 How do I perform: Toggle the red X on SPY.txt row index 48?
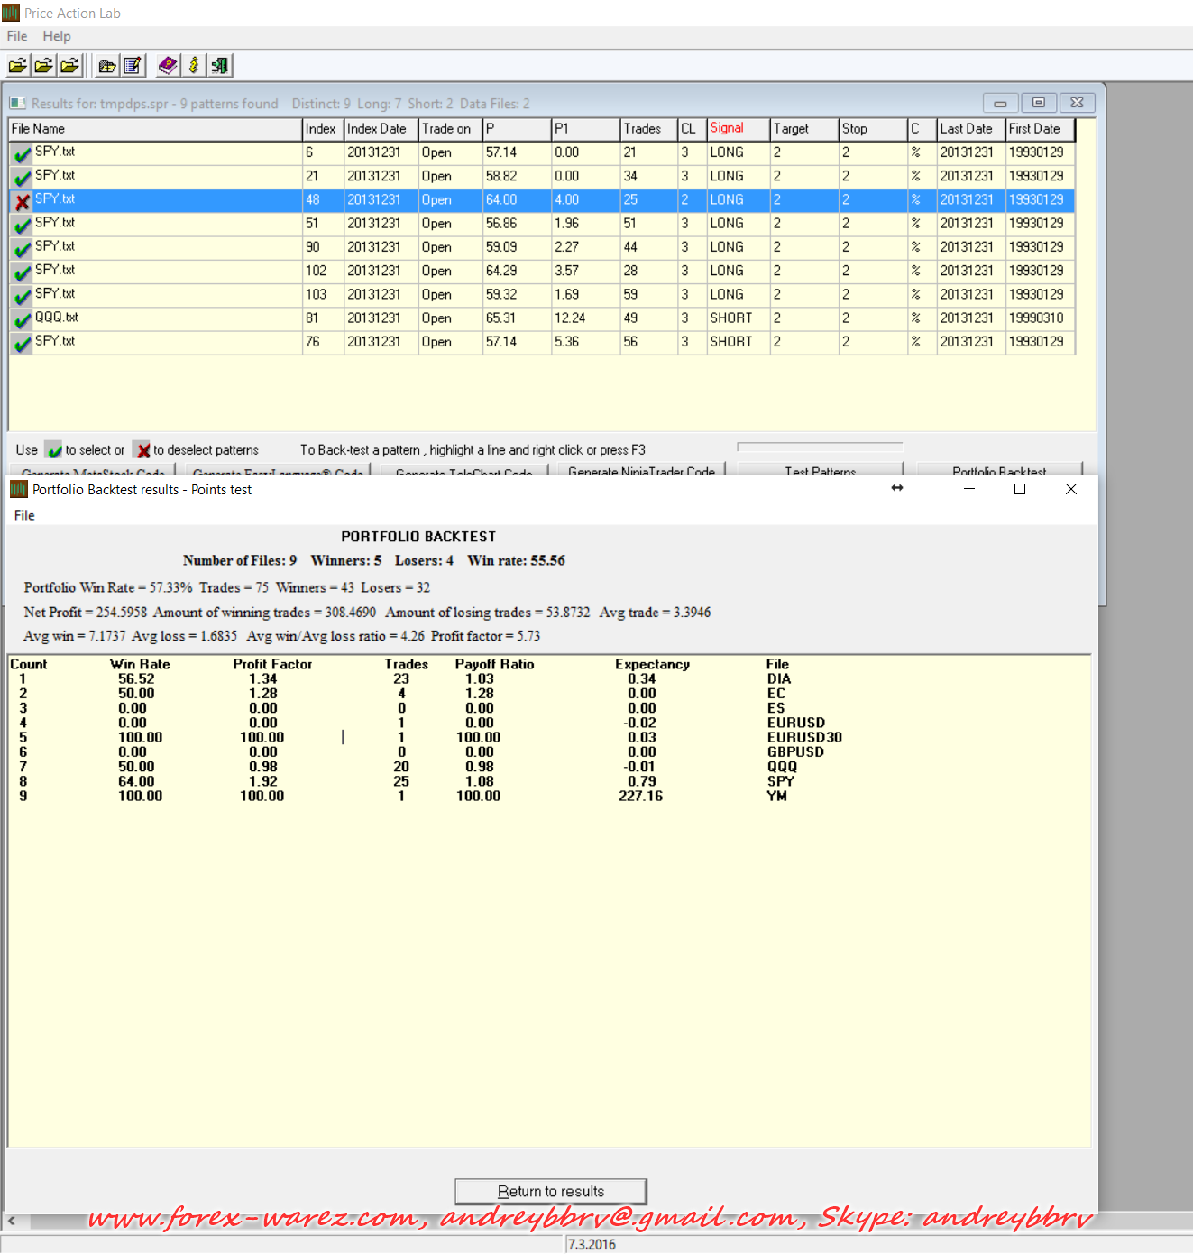[23, 200]
